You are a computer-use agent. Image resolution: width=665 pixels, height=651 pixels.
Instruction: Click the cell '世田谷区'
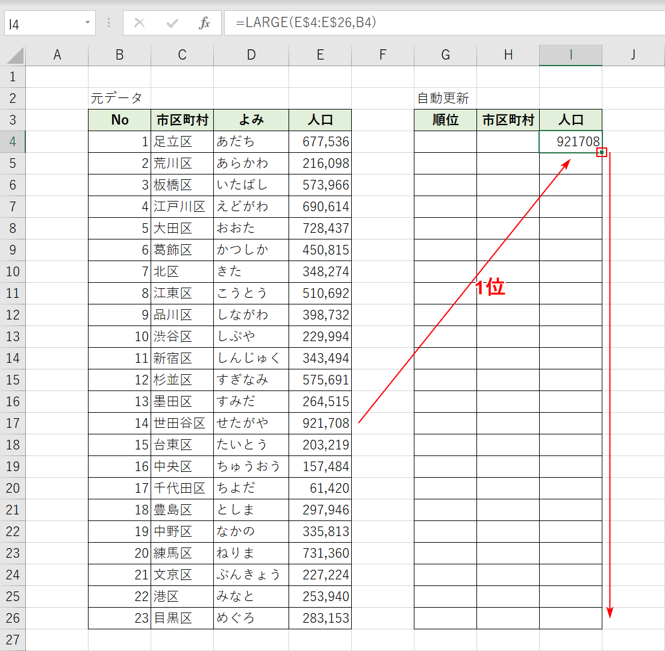pyautogui.click(x=182, y=423)
